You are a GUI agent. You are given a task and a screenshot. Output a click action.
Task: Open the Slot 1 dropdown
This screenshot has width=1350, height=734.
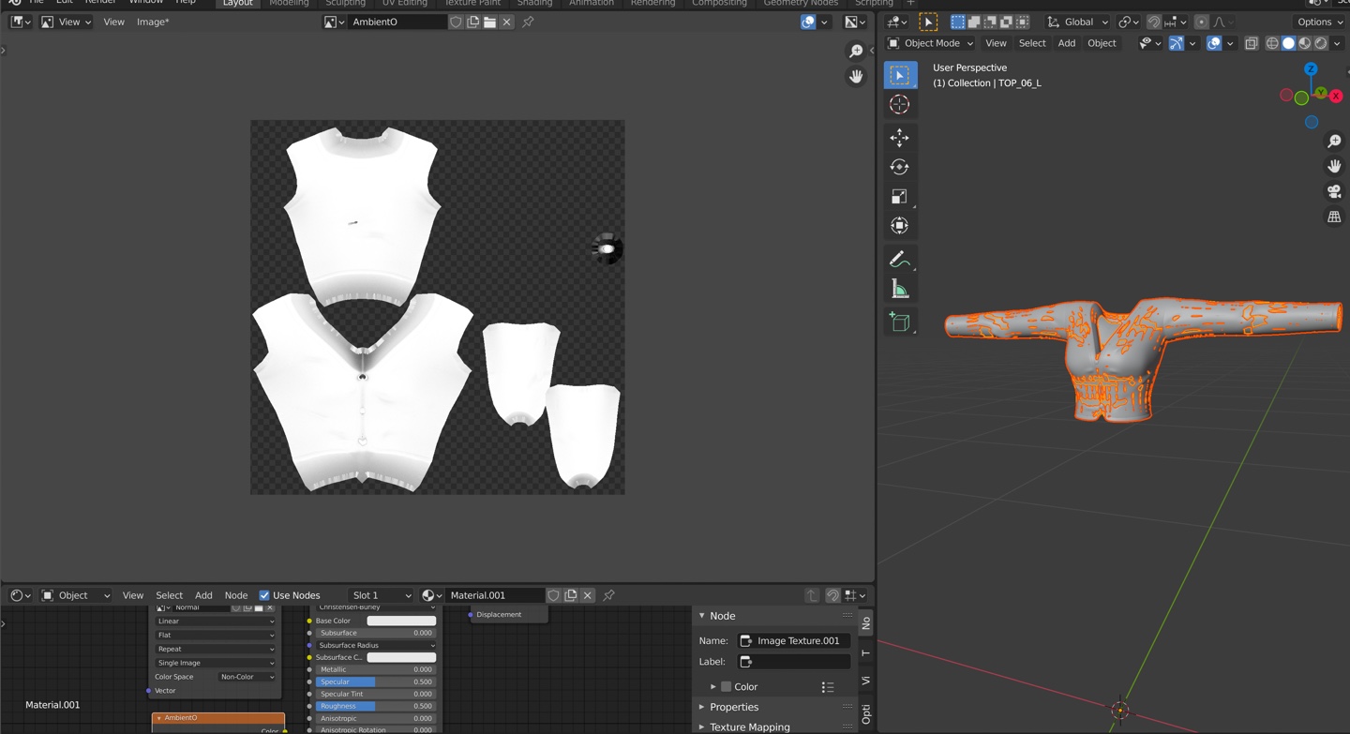pyautogui.click(x=381, y=595)
